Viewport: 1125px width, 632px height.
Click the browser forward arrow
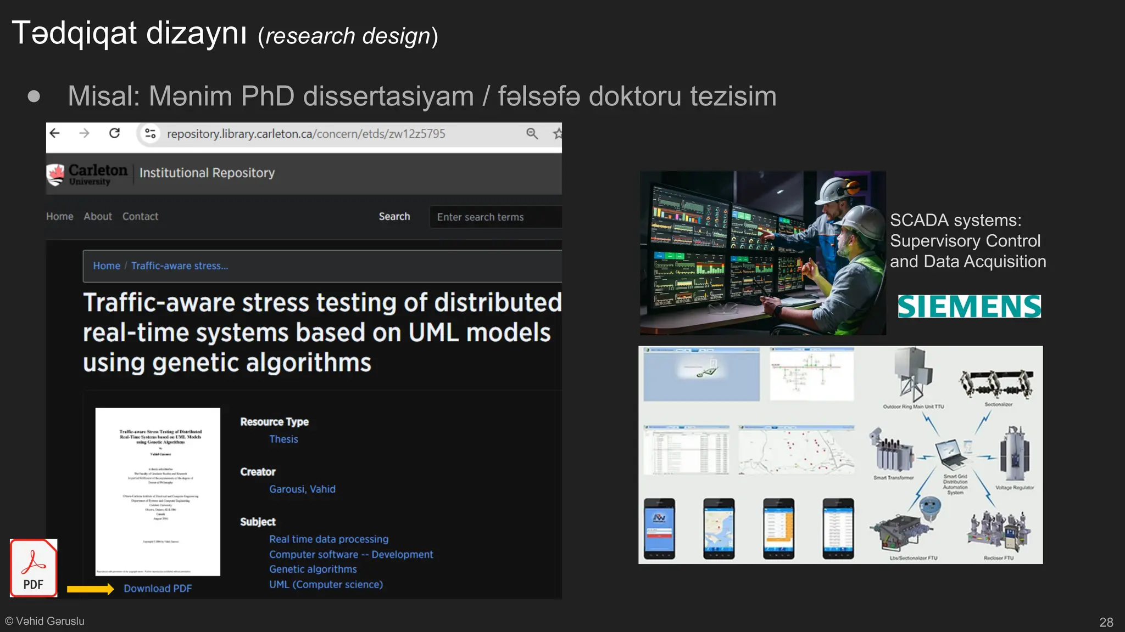84,133
